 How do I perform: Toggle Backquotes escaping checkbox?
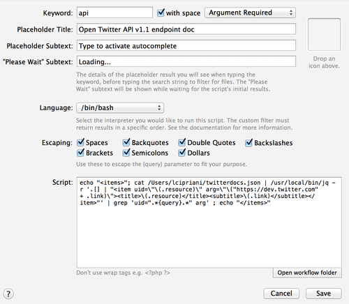(x=126, y=142)
